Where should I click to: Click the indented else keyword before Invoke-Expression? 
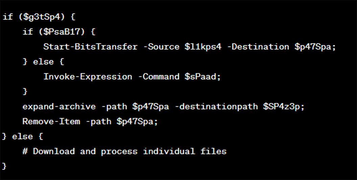(43, 62)
